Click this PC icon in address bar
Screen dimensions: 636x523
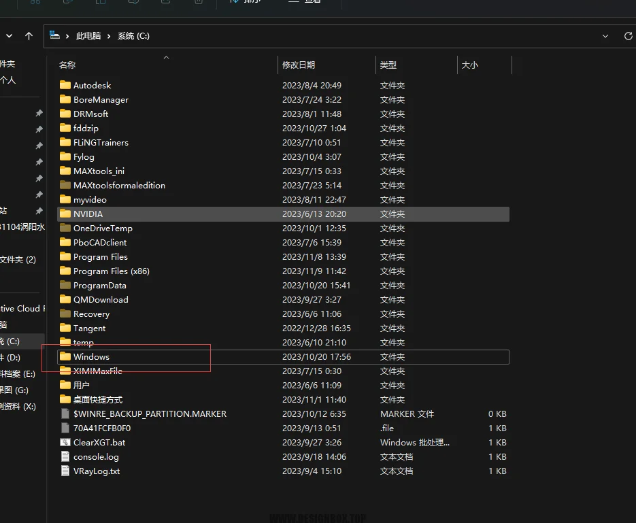55,36
